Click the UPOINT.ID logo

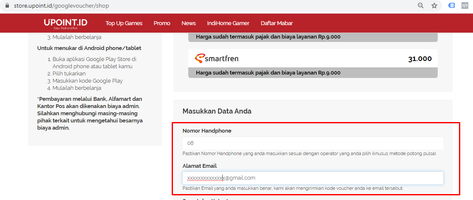pyautogui.click(x=65, y=23)
